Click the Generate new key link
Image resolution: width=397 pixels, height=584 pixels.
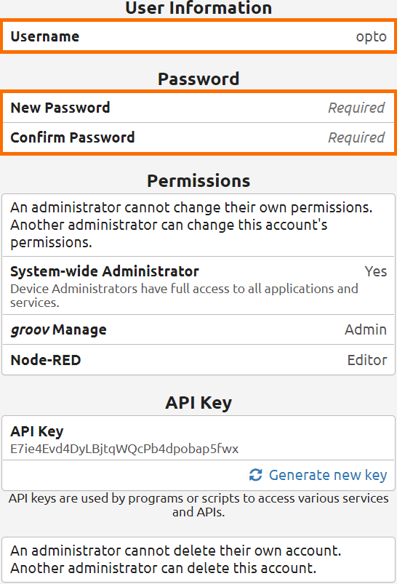click(x=328, y=475)
